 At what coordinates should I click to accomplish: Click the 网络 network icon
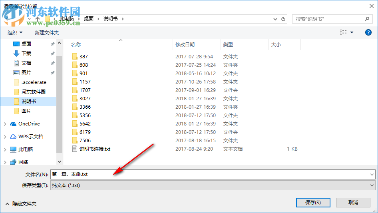[13, 162]
